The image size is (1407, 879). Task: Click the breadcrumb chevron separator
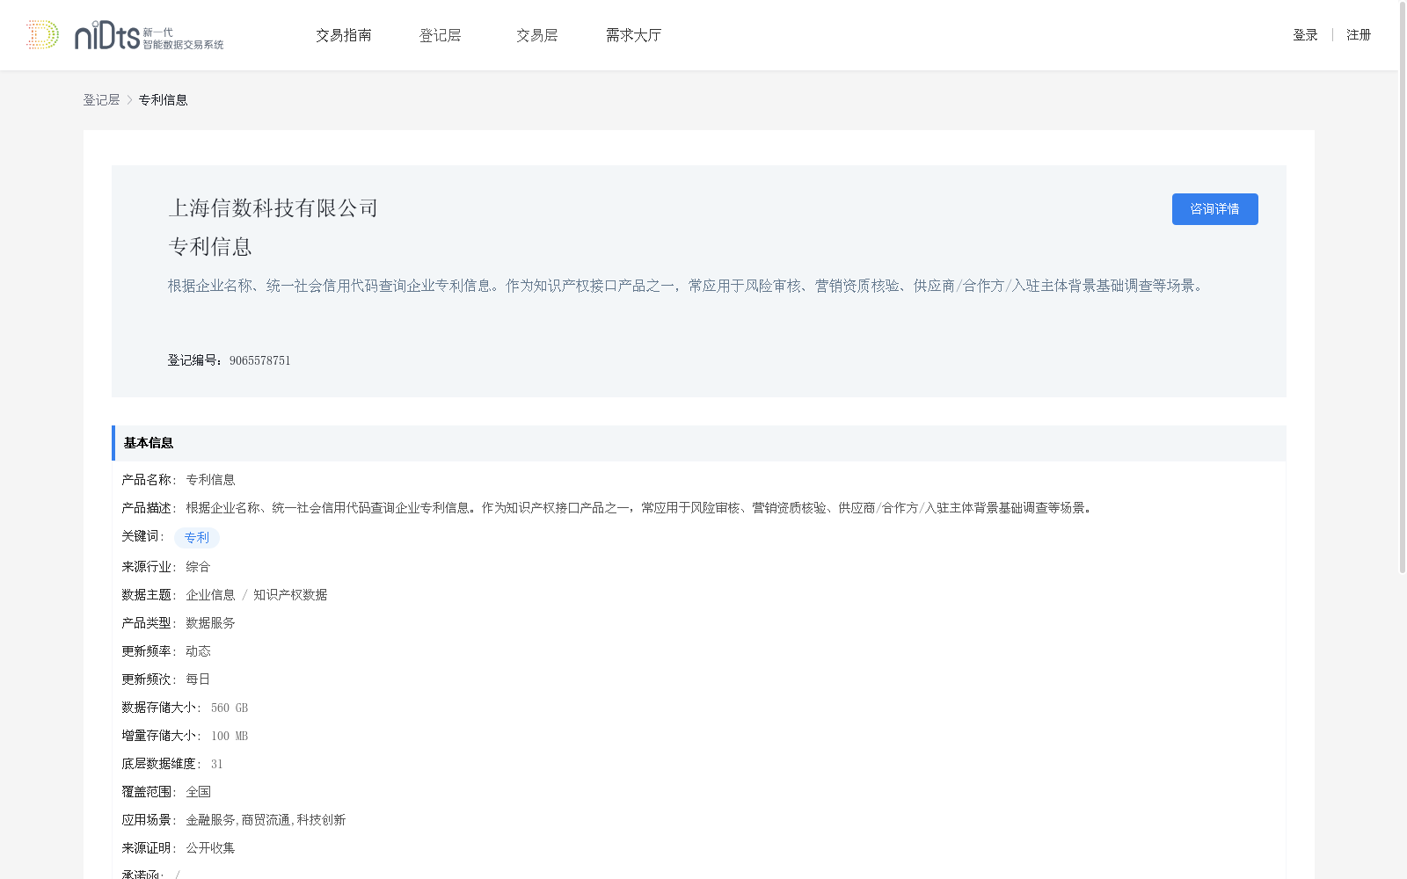[x=129, y=100]
